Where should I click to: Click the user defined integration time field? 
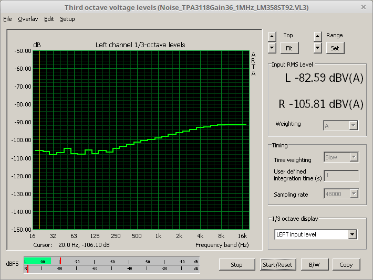tap(341, 176)
